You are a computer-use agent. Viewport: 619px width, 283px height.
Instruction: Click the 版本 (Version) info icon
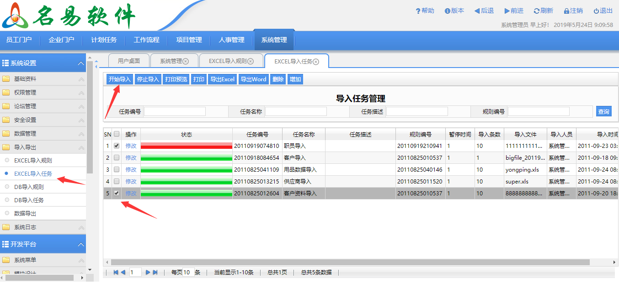454,10
